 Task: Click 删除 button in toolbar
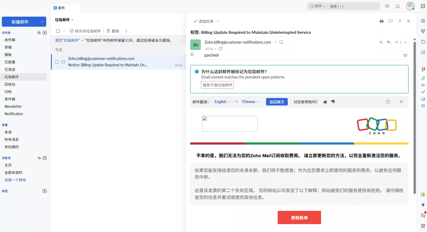tap(113, 31)
